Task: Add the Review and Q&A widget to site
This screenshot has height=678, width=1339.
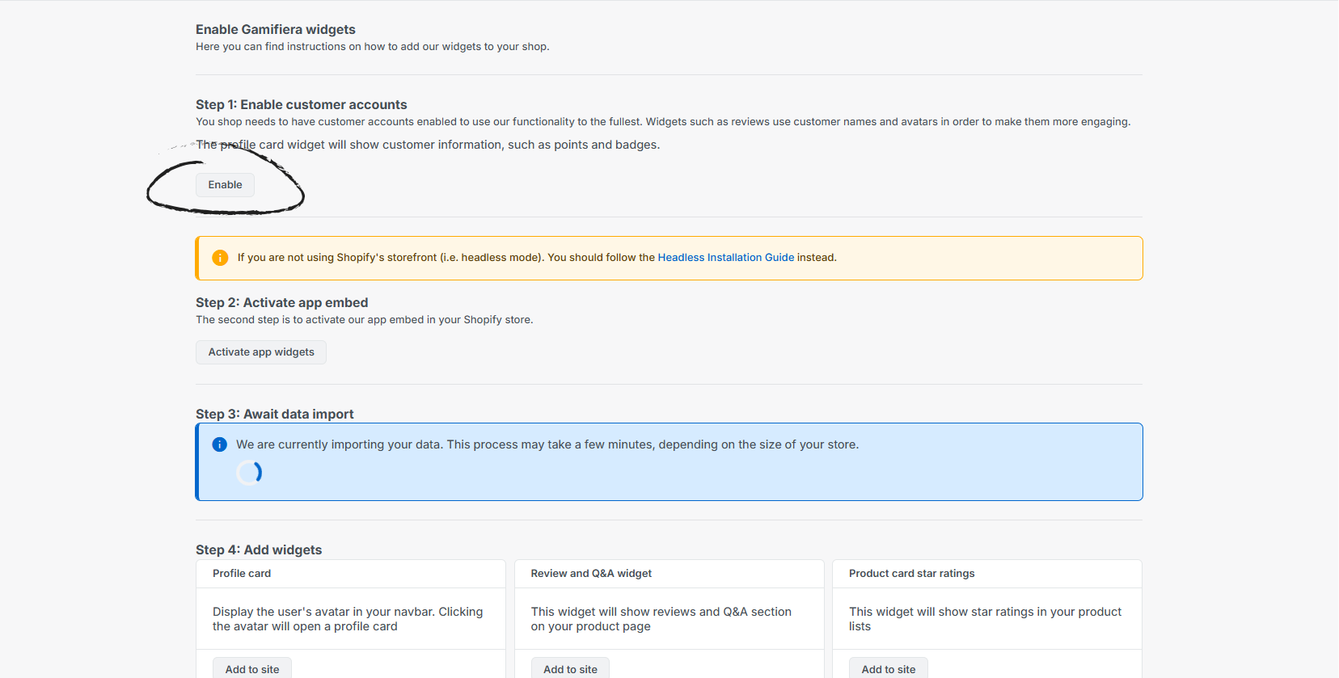Action: pos(570,668)
